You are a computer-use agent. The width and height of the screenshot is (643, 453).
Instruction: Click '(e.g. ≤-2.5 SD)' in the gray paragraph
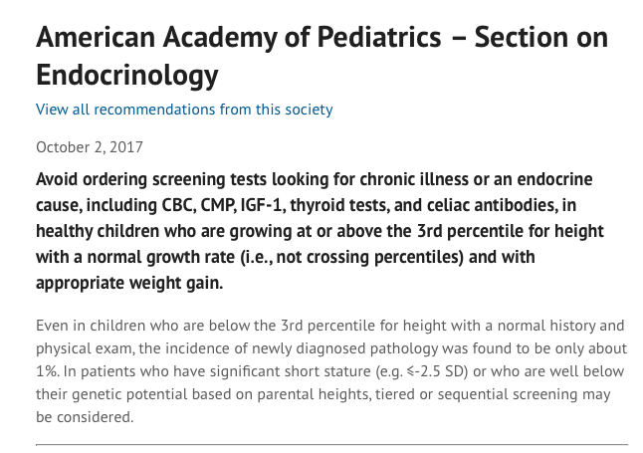pos(422,371)
